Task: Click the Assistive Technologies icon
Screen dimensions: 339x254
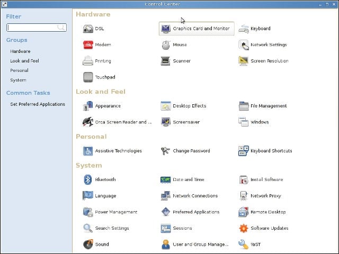Action: 88,151
